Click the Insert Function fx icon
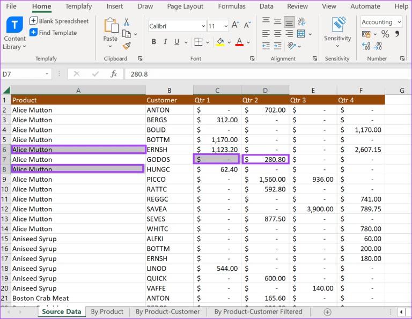412x319 pixels. click(x=114, y=74)
